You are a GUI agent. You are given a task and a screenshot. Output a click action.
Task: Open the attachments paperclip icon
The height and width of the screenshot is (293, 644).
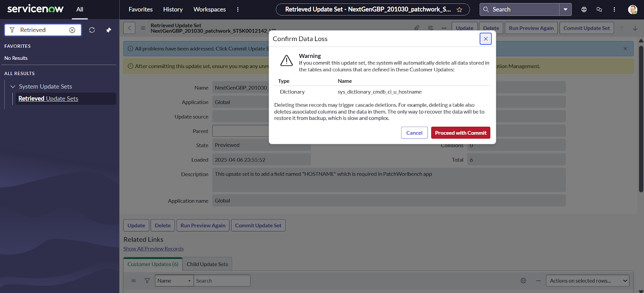(x=417, y=28)
